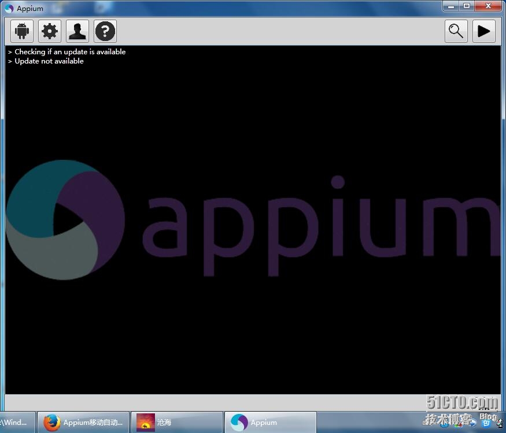506x433 pixels.
Task: Launch the inspector magnifying glass
Action: click(456, 31)
